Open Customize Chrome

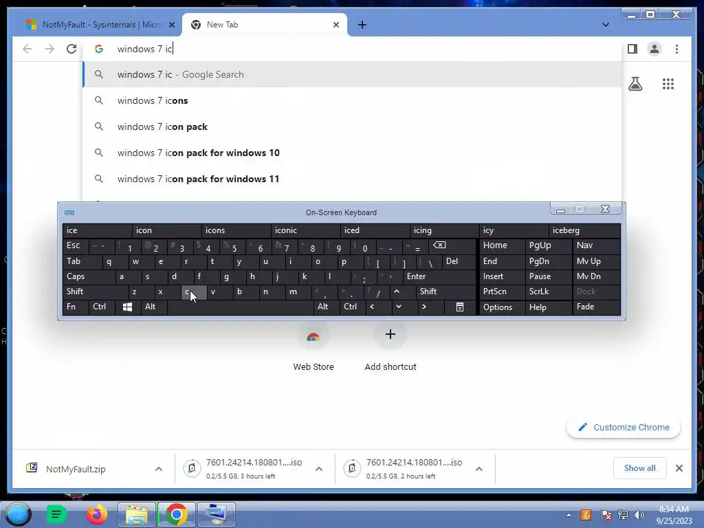[x=624, y=428]
